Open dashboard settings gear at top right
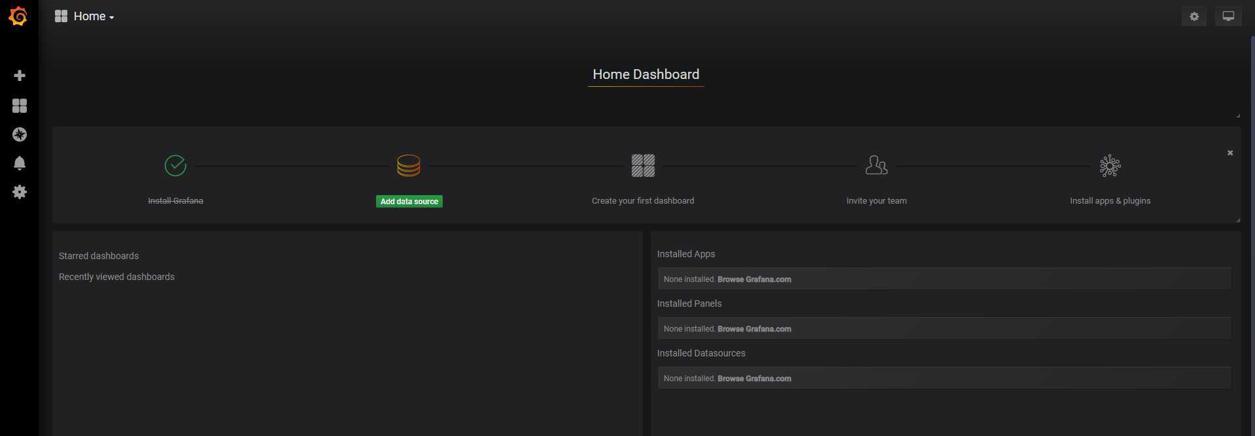 click(1194, 17)
